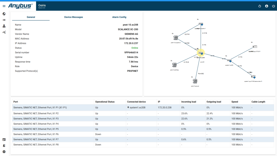Image resolution: width=277 pixels, height=156 pixels.
Task: Select highlighted pnet-10.xc208 switch node in topology
Action: coord(201,53)
